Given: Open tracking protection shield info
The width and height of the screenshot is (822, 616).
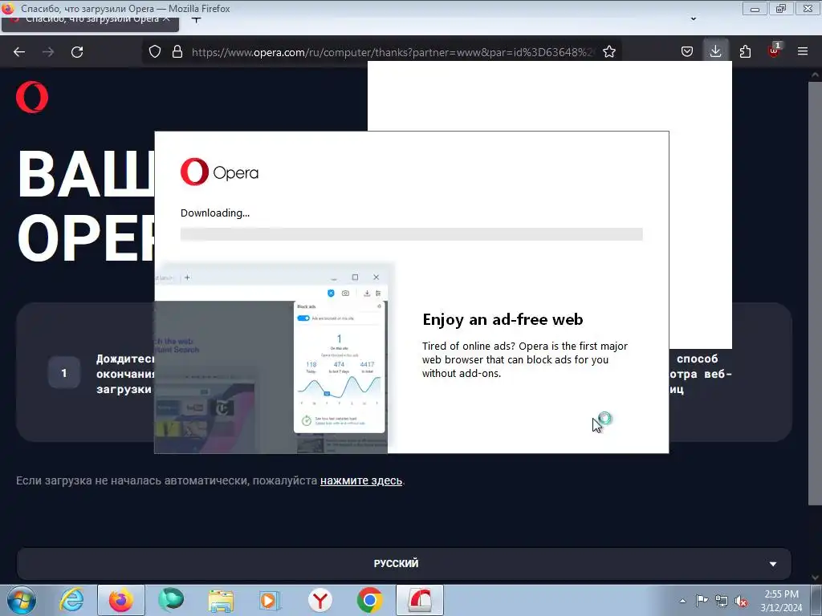Looking at the screenshot, I should click(155, 52).
